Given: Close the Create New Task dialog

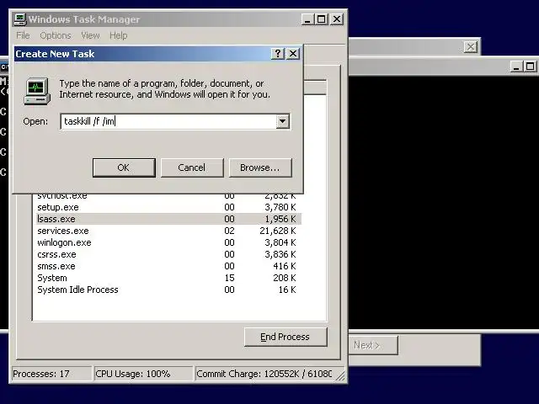Looking at the screenshot, I should click(293, 54).
